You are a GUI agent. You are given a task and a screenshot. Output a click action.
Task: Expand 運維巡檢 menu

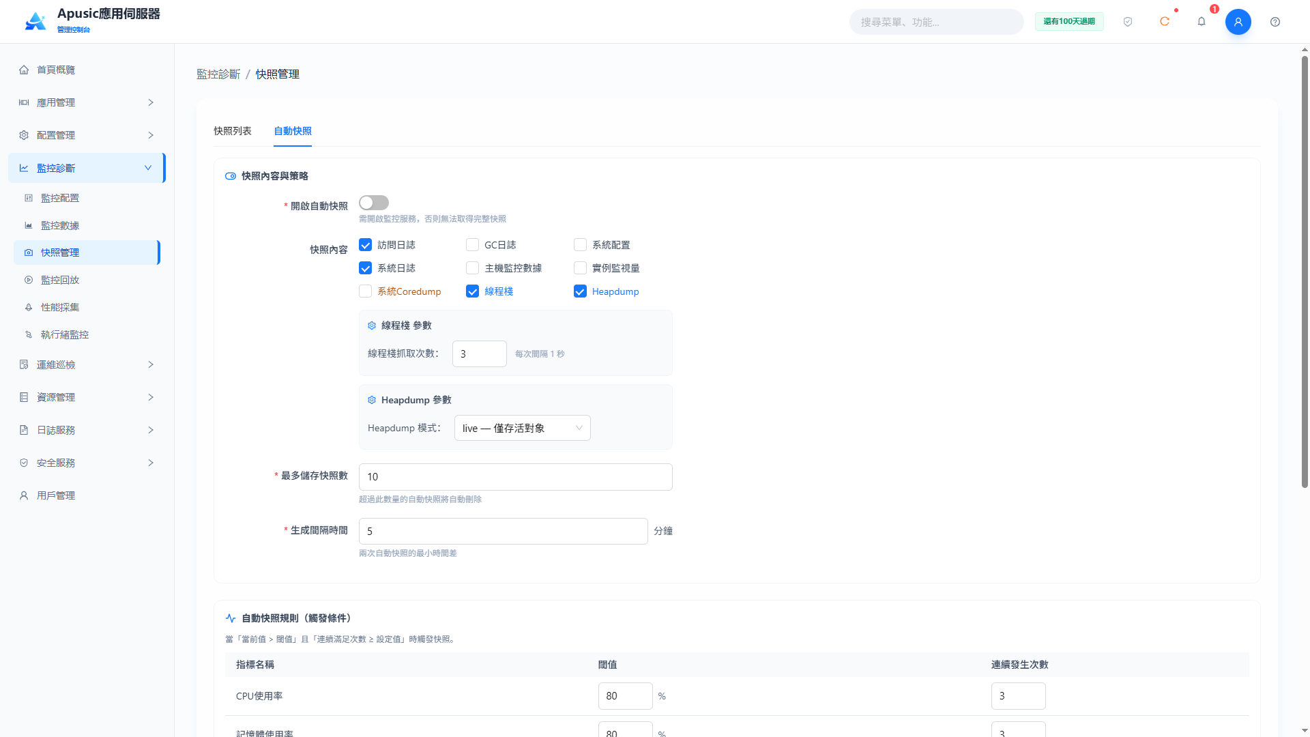pos(87,364)
